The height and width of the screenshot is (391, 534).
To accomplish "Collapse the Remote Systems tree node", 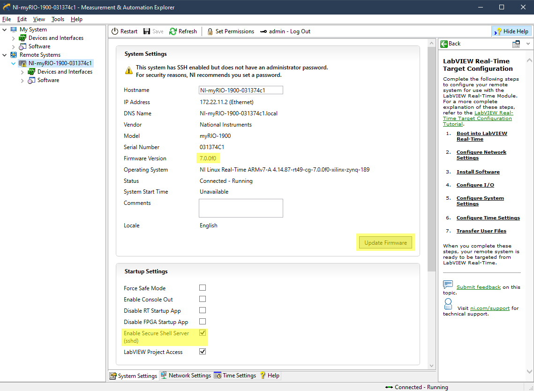I will (x=4, y=55).
